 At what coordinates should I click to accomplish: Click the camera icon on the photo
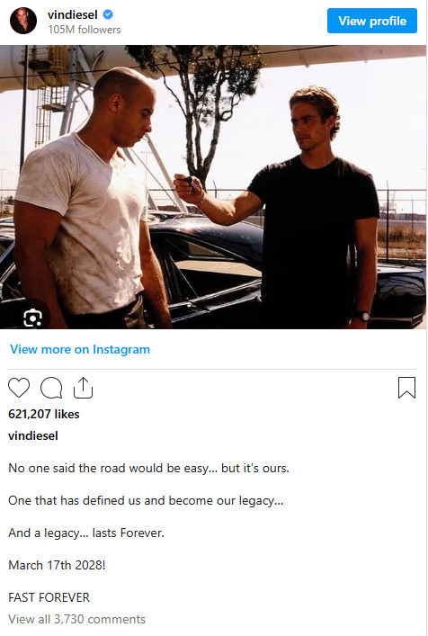tap(32, 318)
